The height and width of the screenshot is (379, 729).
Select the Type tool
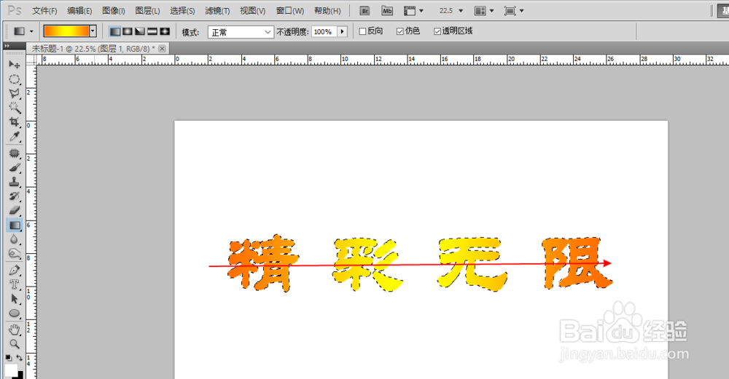(15, 284)
